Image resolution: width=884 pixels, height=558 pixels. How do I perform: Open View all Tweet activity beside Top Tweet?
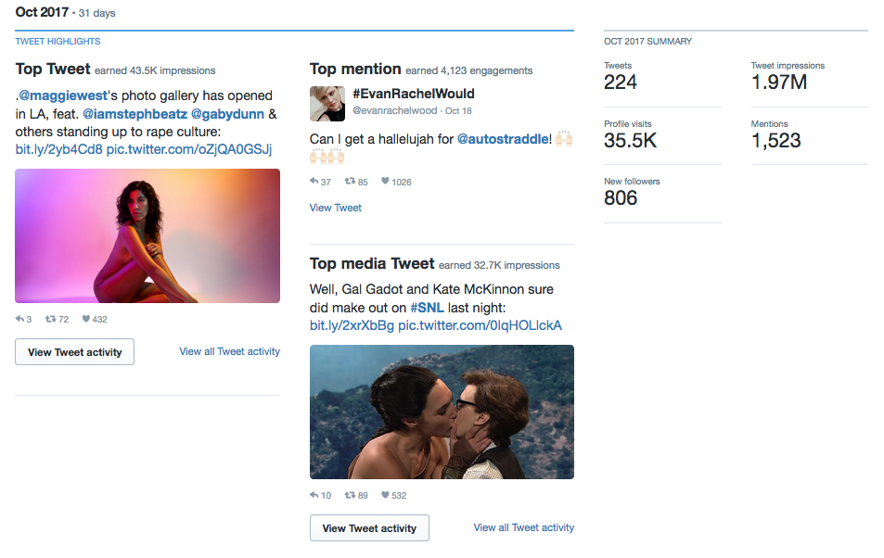pos(229,351)
